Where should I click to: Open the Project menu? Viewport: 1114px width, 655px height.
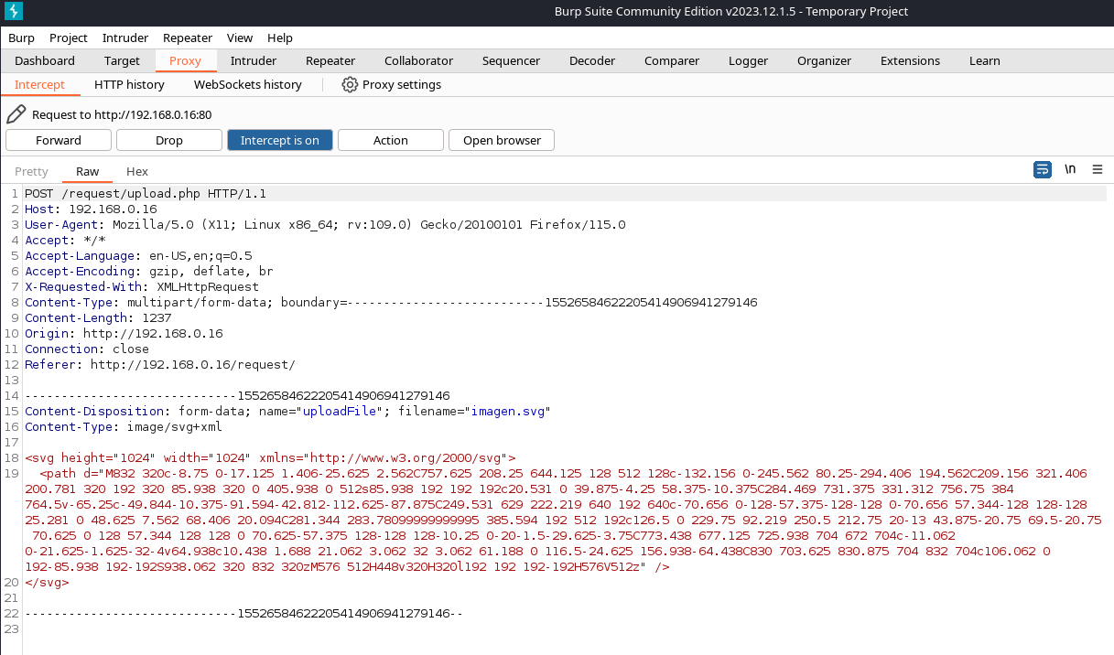click(x=69, y=38)
